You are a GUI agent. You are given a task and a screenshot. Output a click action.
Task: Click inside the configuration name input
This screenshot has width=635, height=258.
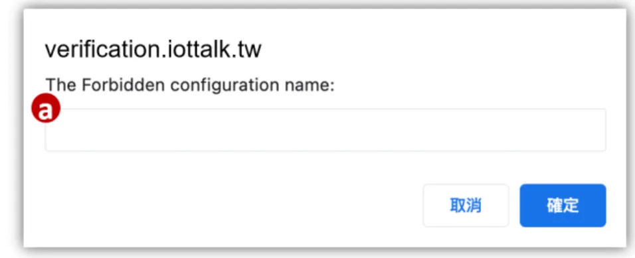pos(325,130)
